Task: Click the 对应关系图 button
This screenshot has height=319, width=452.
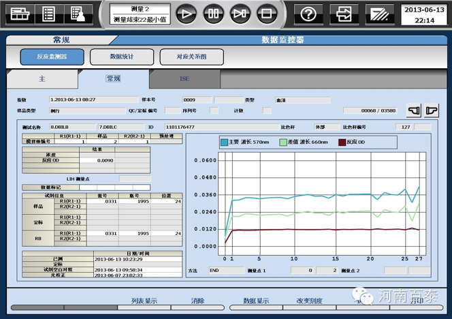Action: coord(191,57)
